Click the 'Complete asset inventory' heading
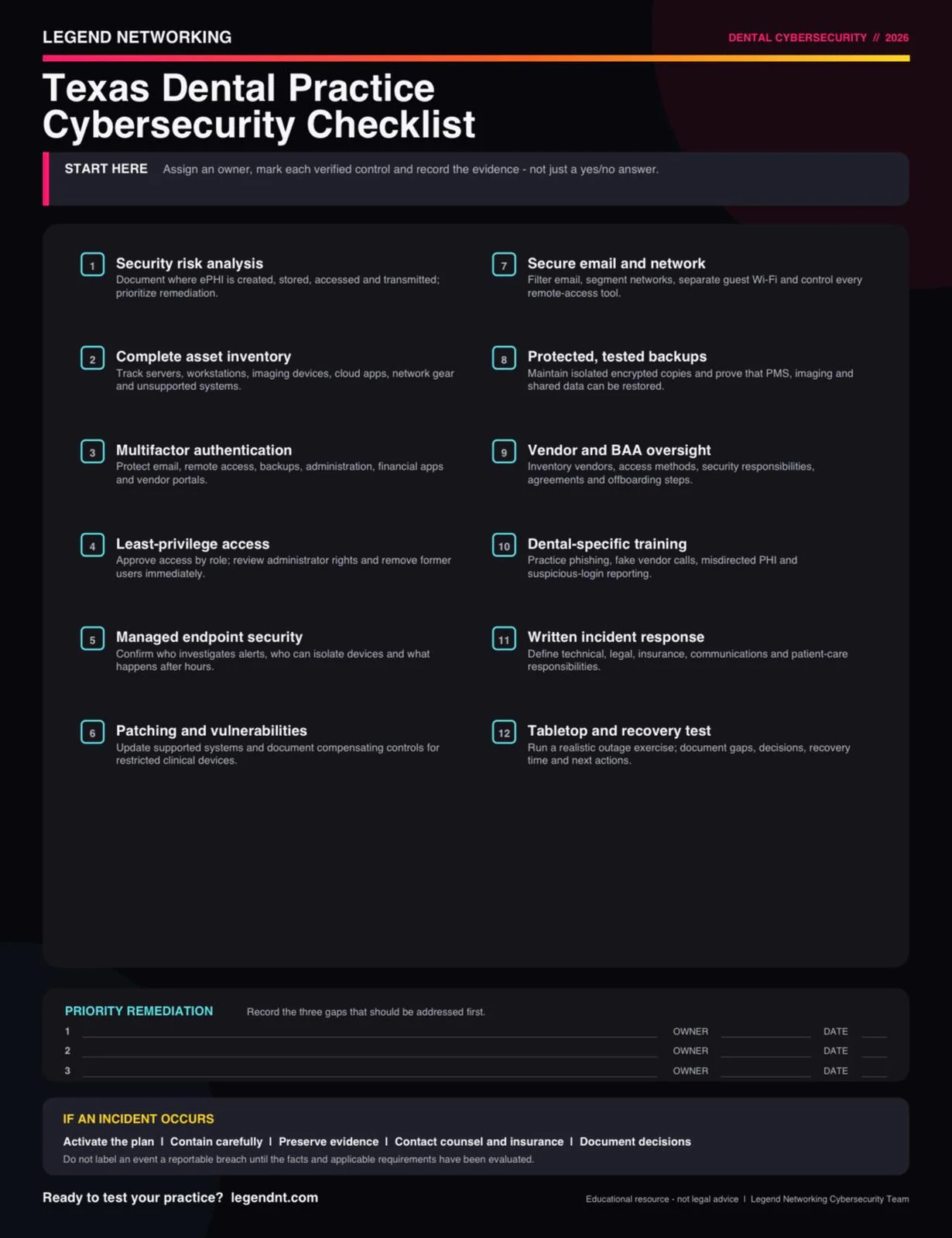The width and height of the screenshot is (952, 1238). (204, 357)
